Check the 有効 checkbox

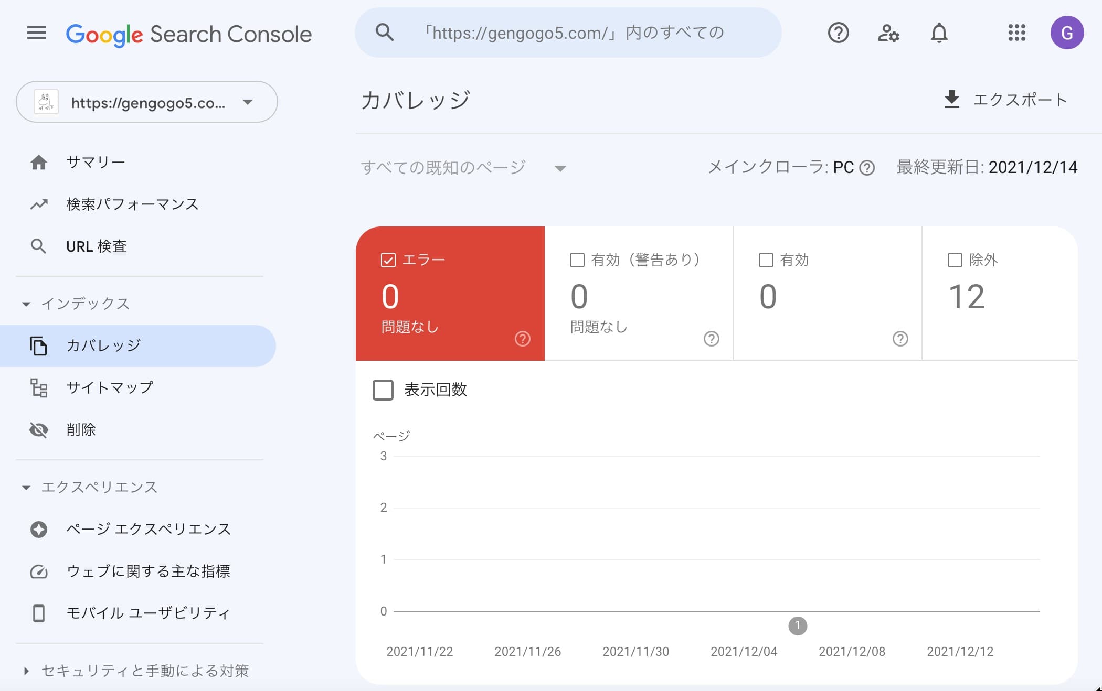point(766,260)
